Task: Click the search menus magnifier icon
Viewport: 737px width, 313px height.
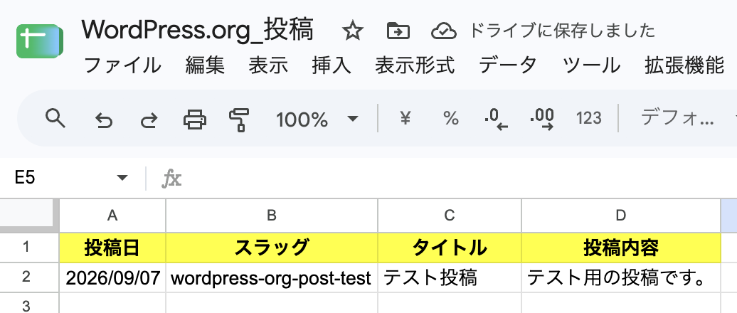Action: (55, 118)
